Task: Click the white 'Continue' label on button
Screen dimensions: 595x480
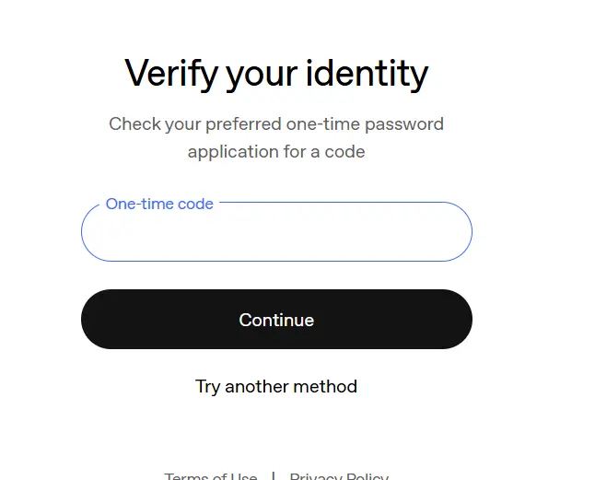Action: [x=276, y=320]
